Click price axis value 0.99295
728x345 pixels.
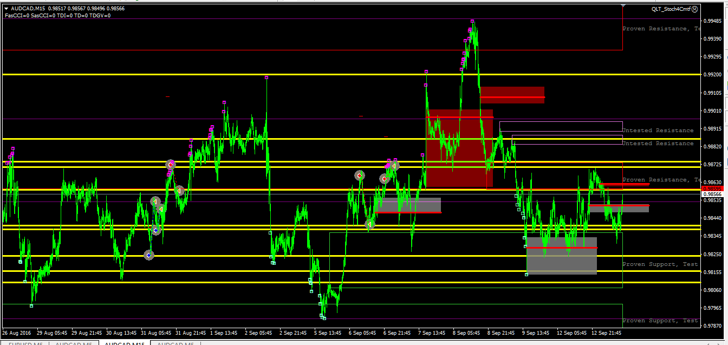click(x=712, y=56)
